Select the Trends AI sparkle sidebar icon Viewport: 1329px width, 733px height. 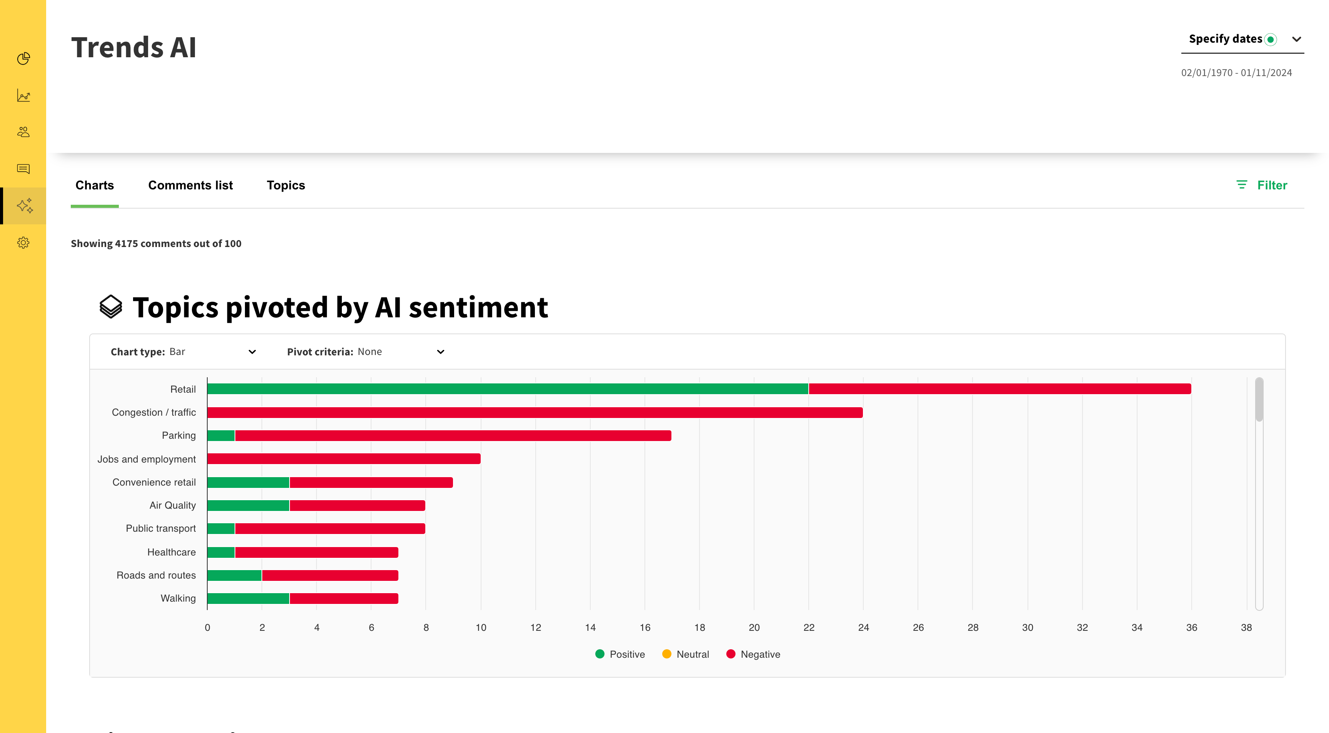click(24, 206)
